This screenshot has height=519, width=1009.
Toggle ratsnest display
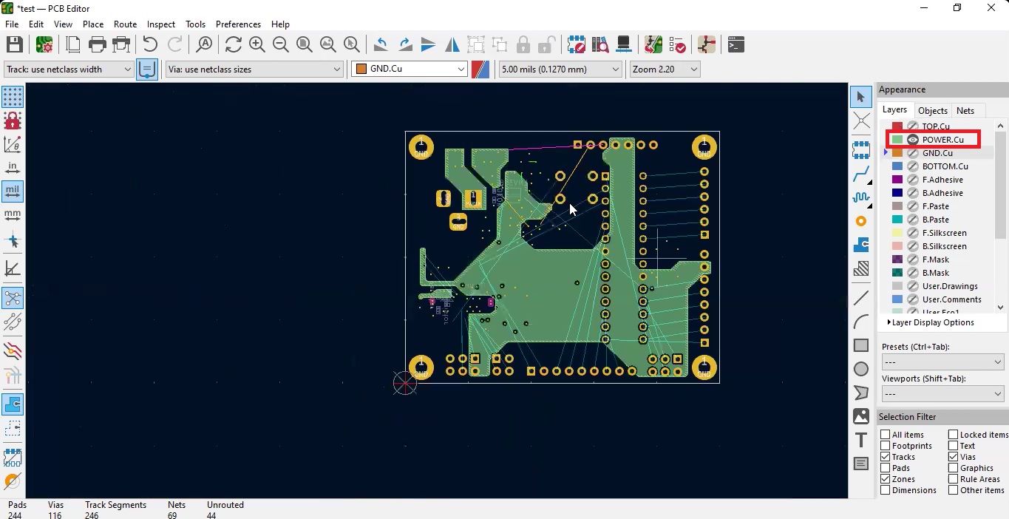(x=13, y=298)
